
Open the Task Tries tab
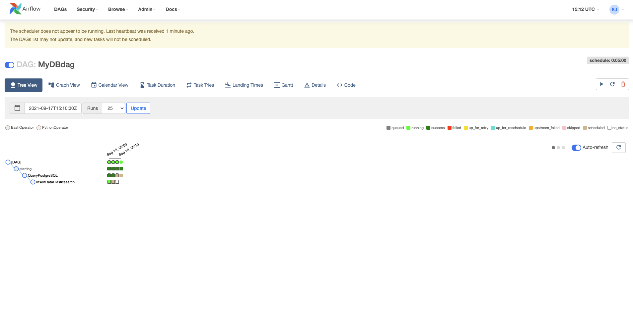(200, 85)
